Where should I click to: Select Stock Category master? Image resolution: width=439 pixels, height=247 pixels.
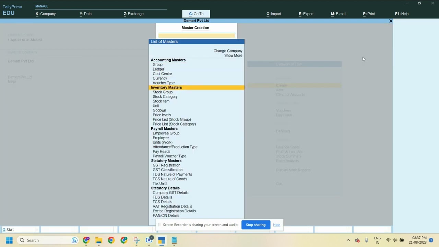(x=165, y=97)
